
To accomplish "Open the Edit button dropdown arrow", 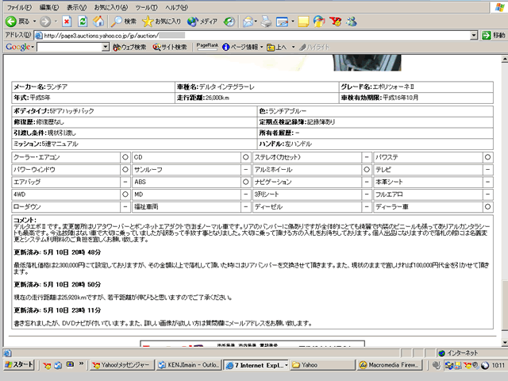I will [293, 21].
